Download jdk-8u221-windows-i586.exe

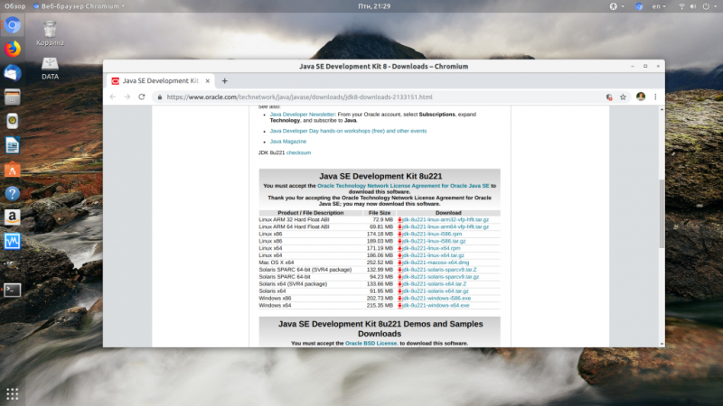pos(437,299)
